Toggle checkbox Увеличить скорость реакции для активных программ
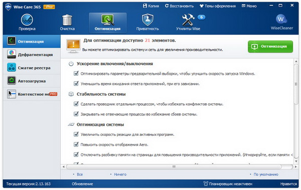The width and height of the screenshot is (301, 190). tap(76, 134)
